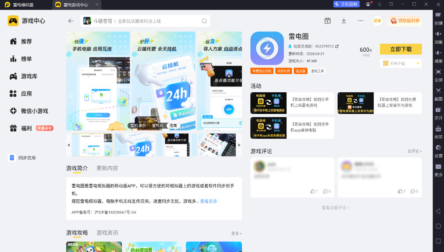
Task: Click the search magnifier icon
Action: (x=204, y=21)
